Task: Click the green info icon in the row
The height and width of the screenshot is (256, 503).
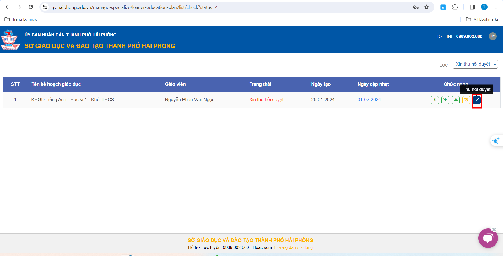Action: point(435,100)
